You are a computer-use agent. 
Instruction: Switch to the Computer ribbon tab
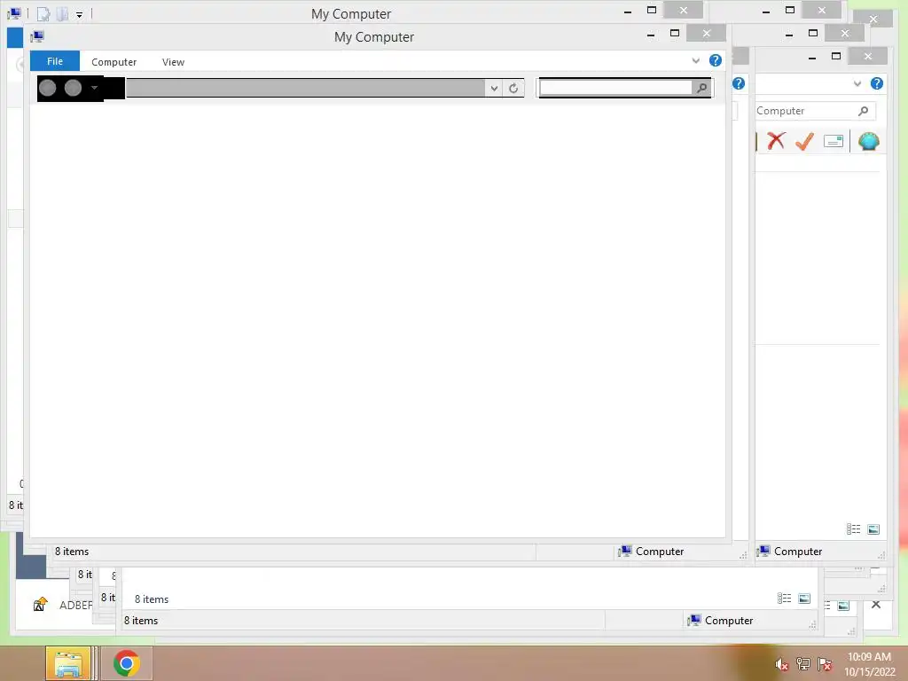[114, 62]
